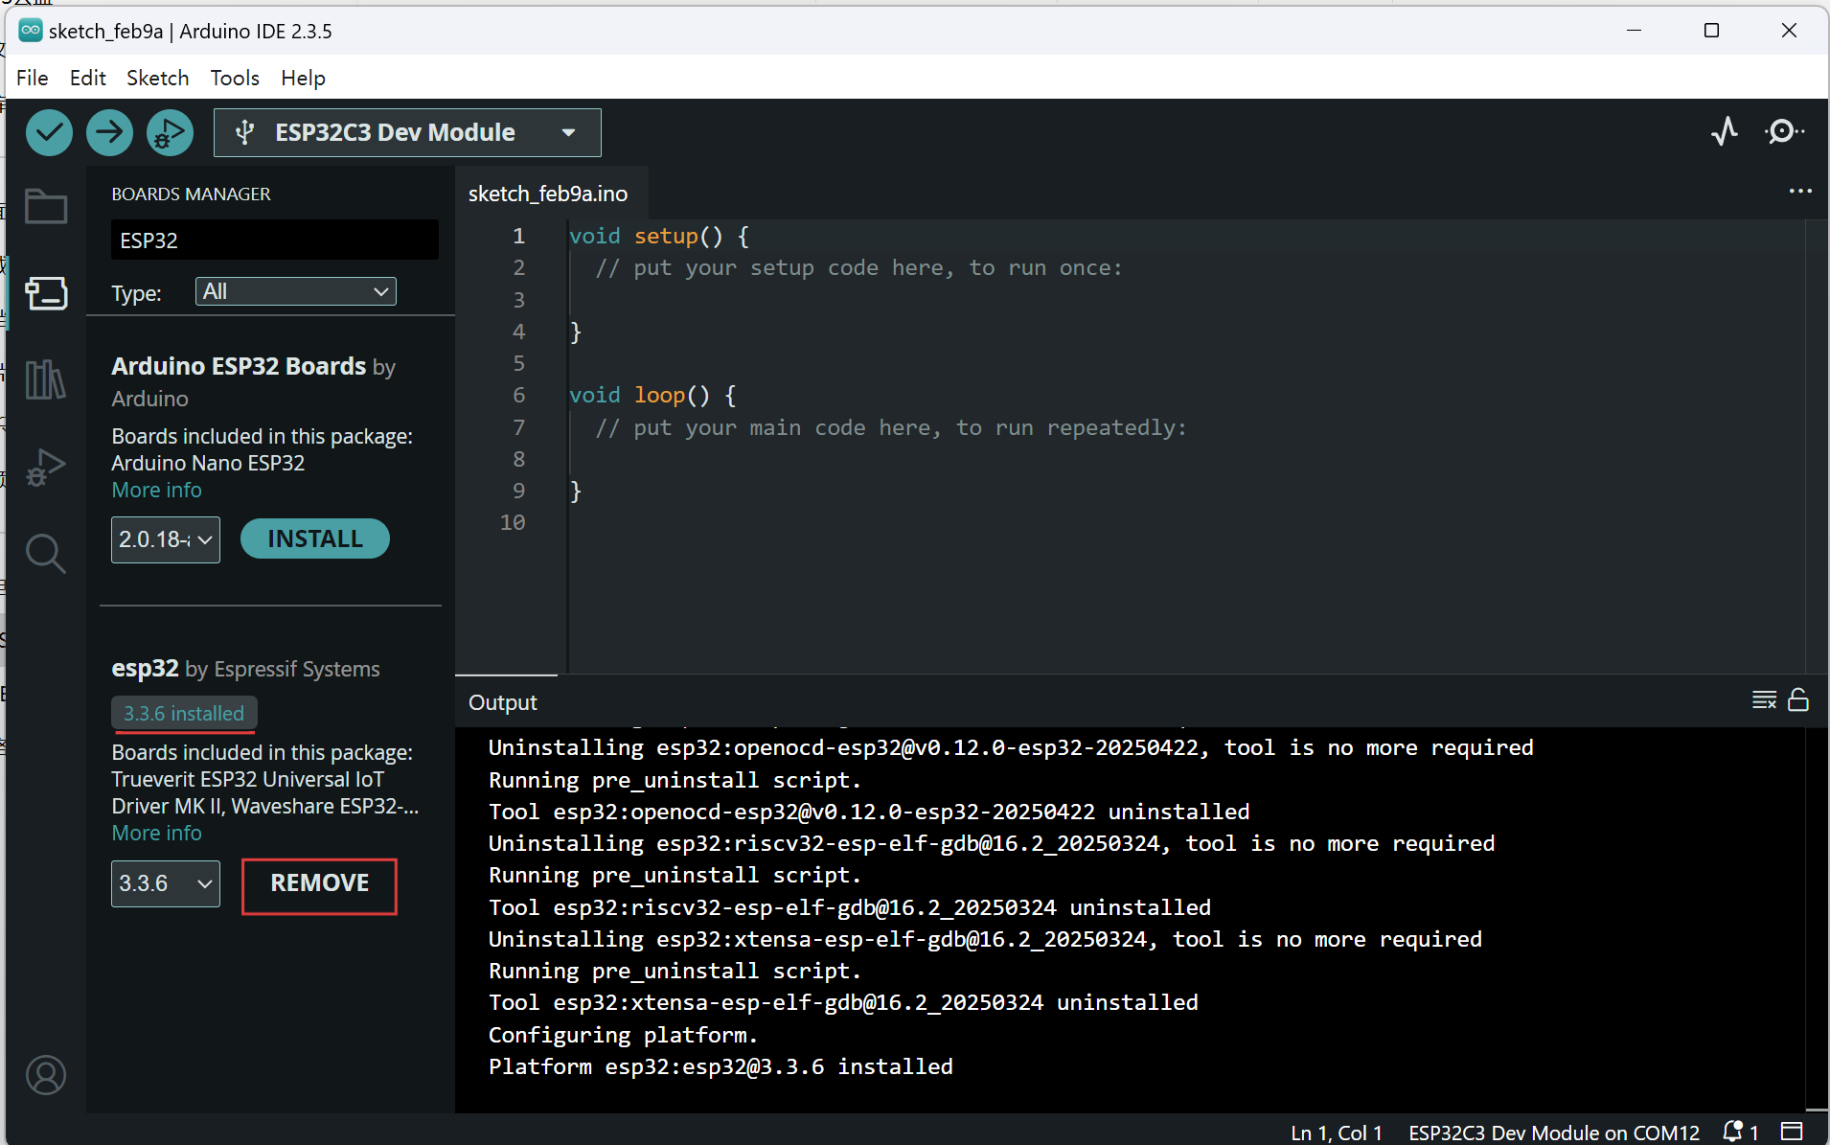Open More info for esp32 by Espressif

[156, 833]
